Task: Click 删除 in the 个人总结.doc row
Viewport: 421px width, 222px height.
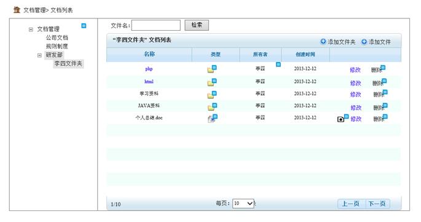Action: 379,119
